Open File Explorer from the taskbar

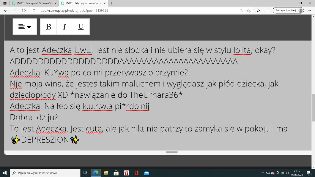[106, 173]
